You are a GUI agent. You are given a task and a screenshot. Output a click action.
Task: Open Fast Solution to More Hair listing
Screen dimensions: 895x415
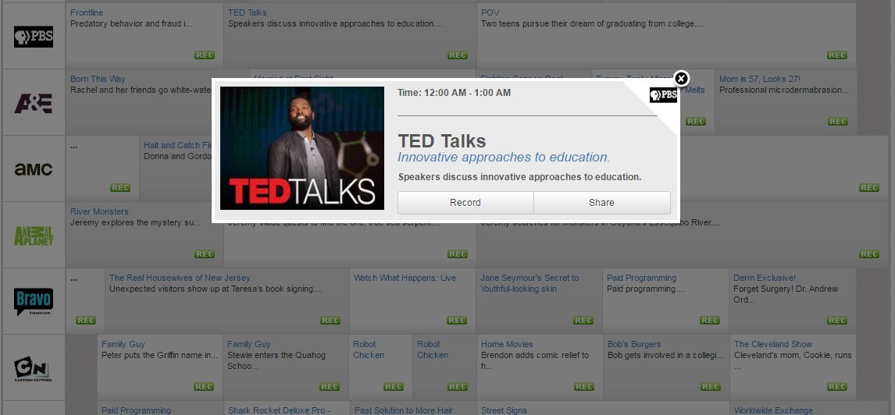(x=404, y=410)
